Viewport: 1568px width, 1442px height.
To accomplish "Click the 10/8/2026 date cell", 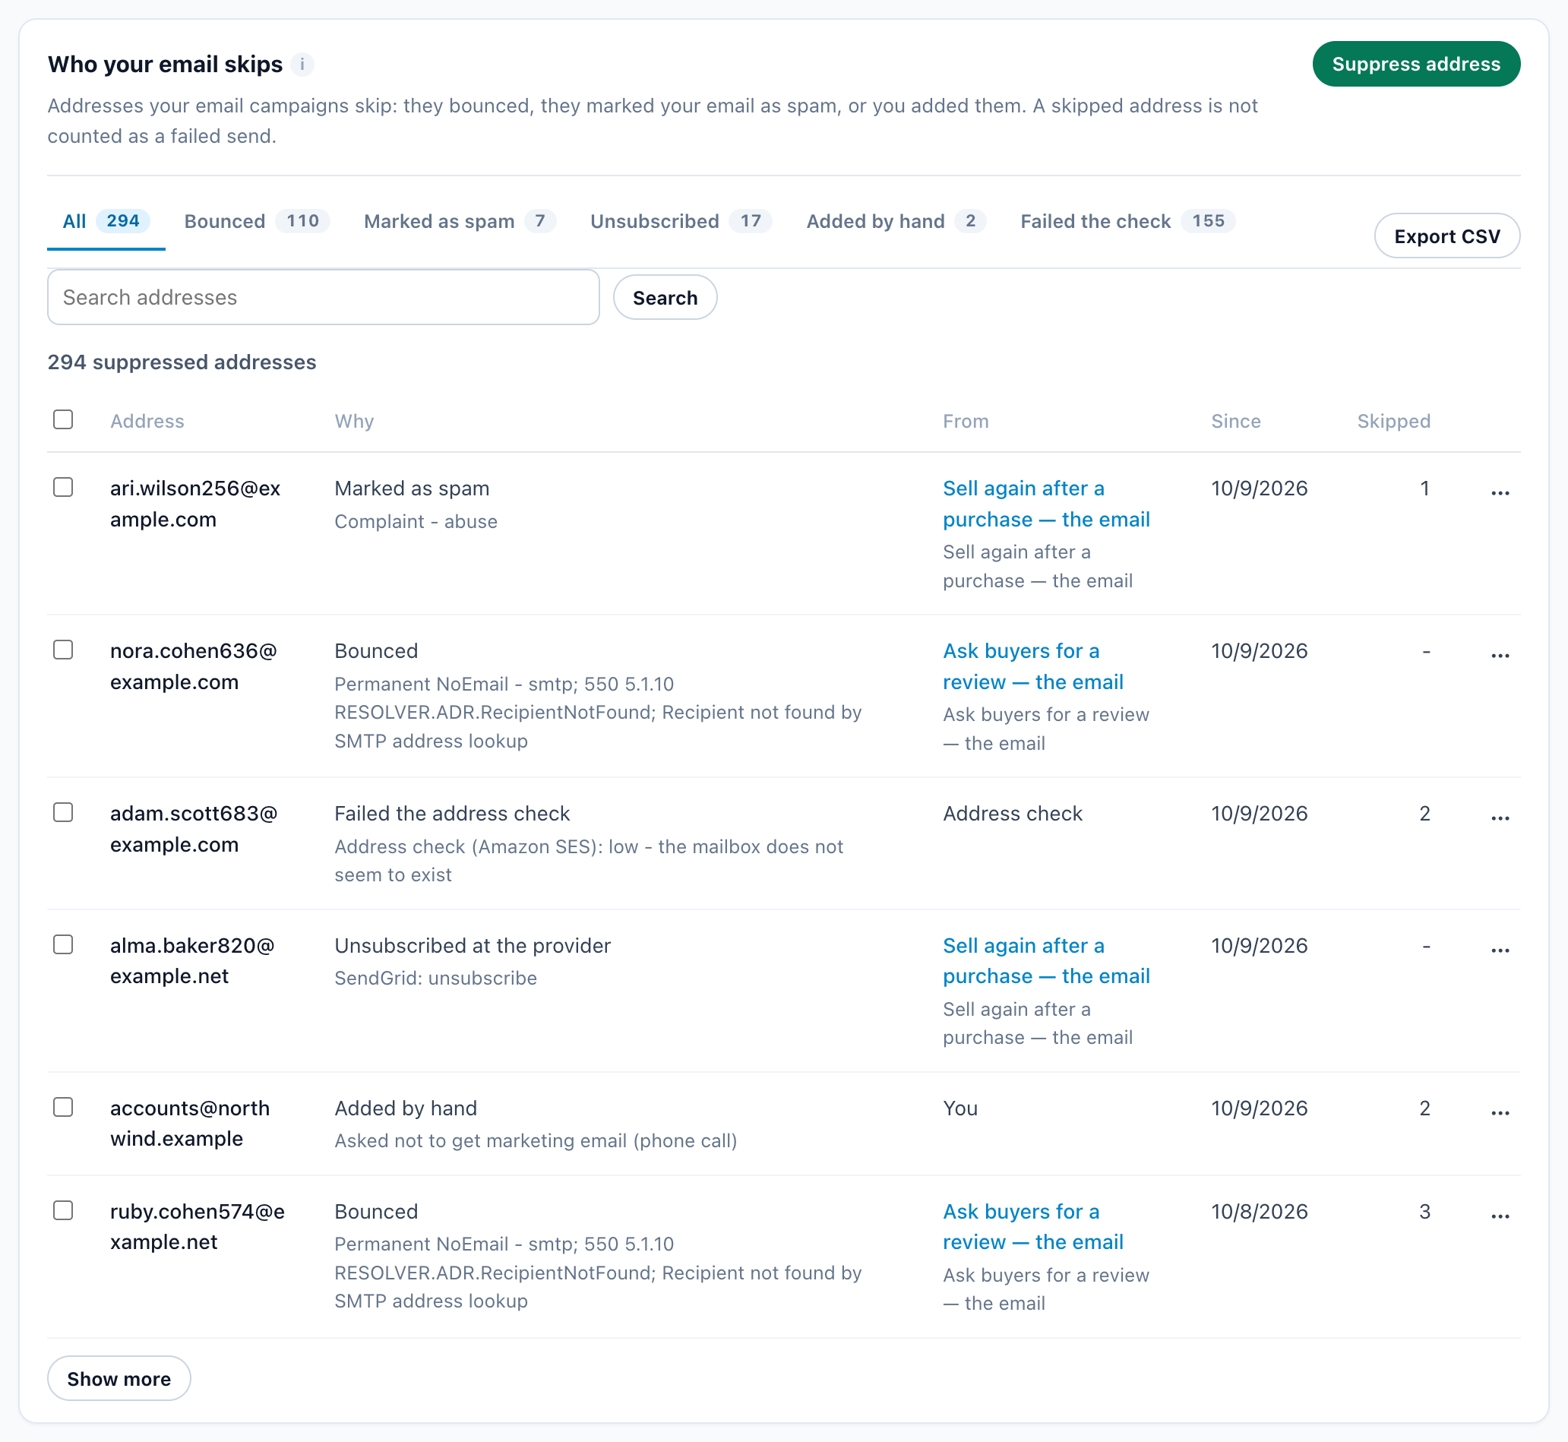I will click(1259, 1212).
